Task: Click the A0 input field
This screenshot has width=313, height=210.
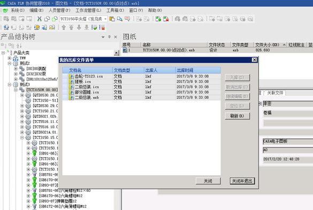Action: 288,150
